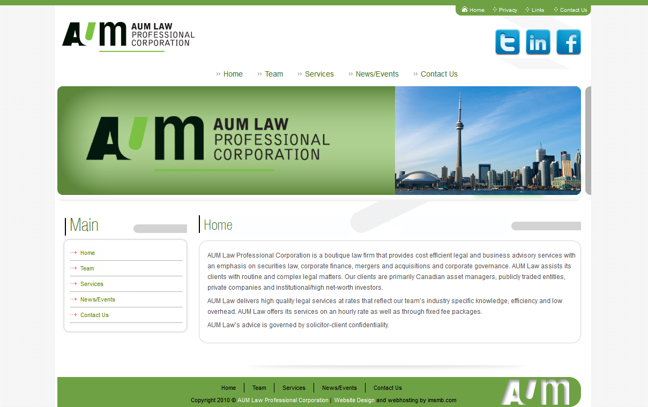Open the LinkedIn social icon
This screenshot has height=407, width=648.
(x=538, y=42)
